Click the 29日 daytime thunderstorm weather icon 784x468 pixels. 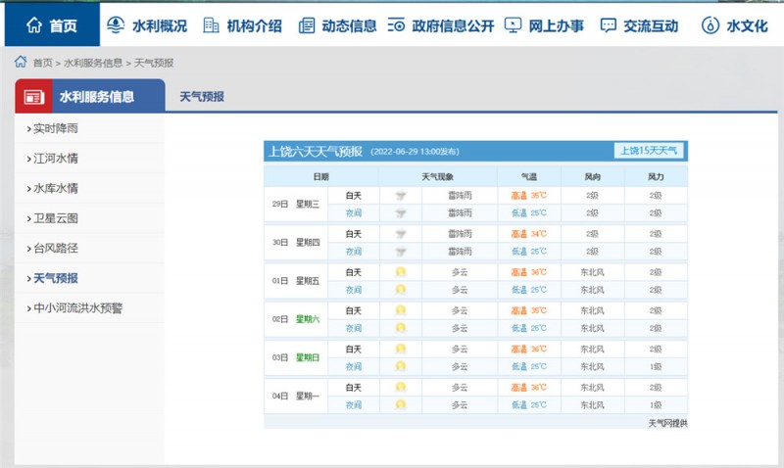(401, 195)
